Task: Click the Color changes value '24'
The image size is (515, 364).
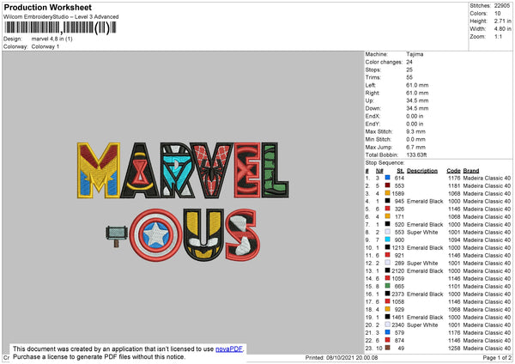Action: pyautogui.click(x=409, y=62)
